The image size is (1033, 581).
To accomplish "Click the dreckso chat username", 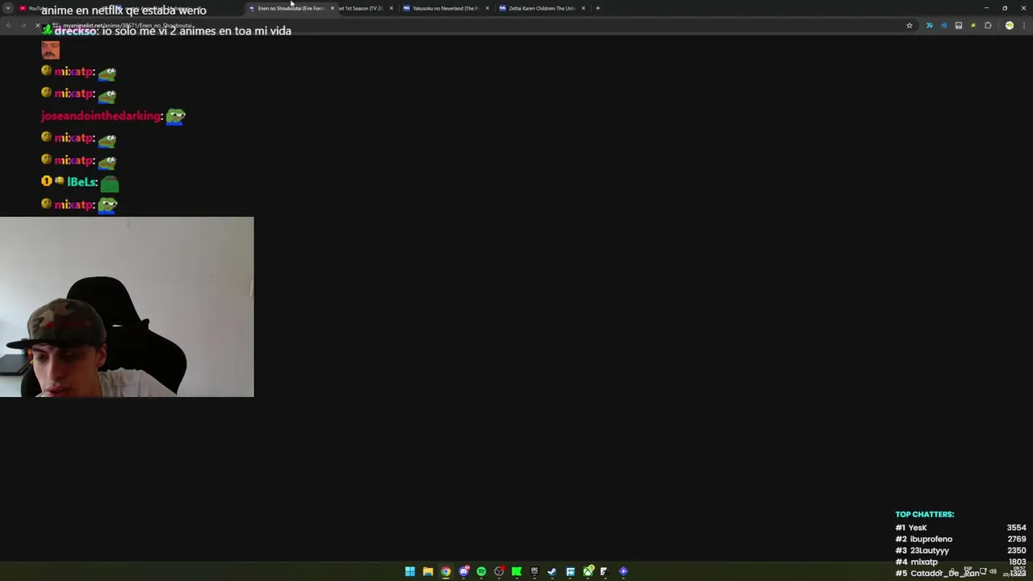I will pos(76,31).
